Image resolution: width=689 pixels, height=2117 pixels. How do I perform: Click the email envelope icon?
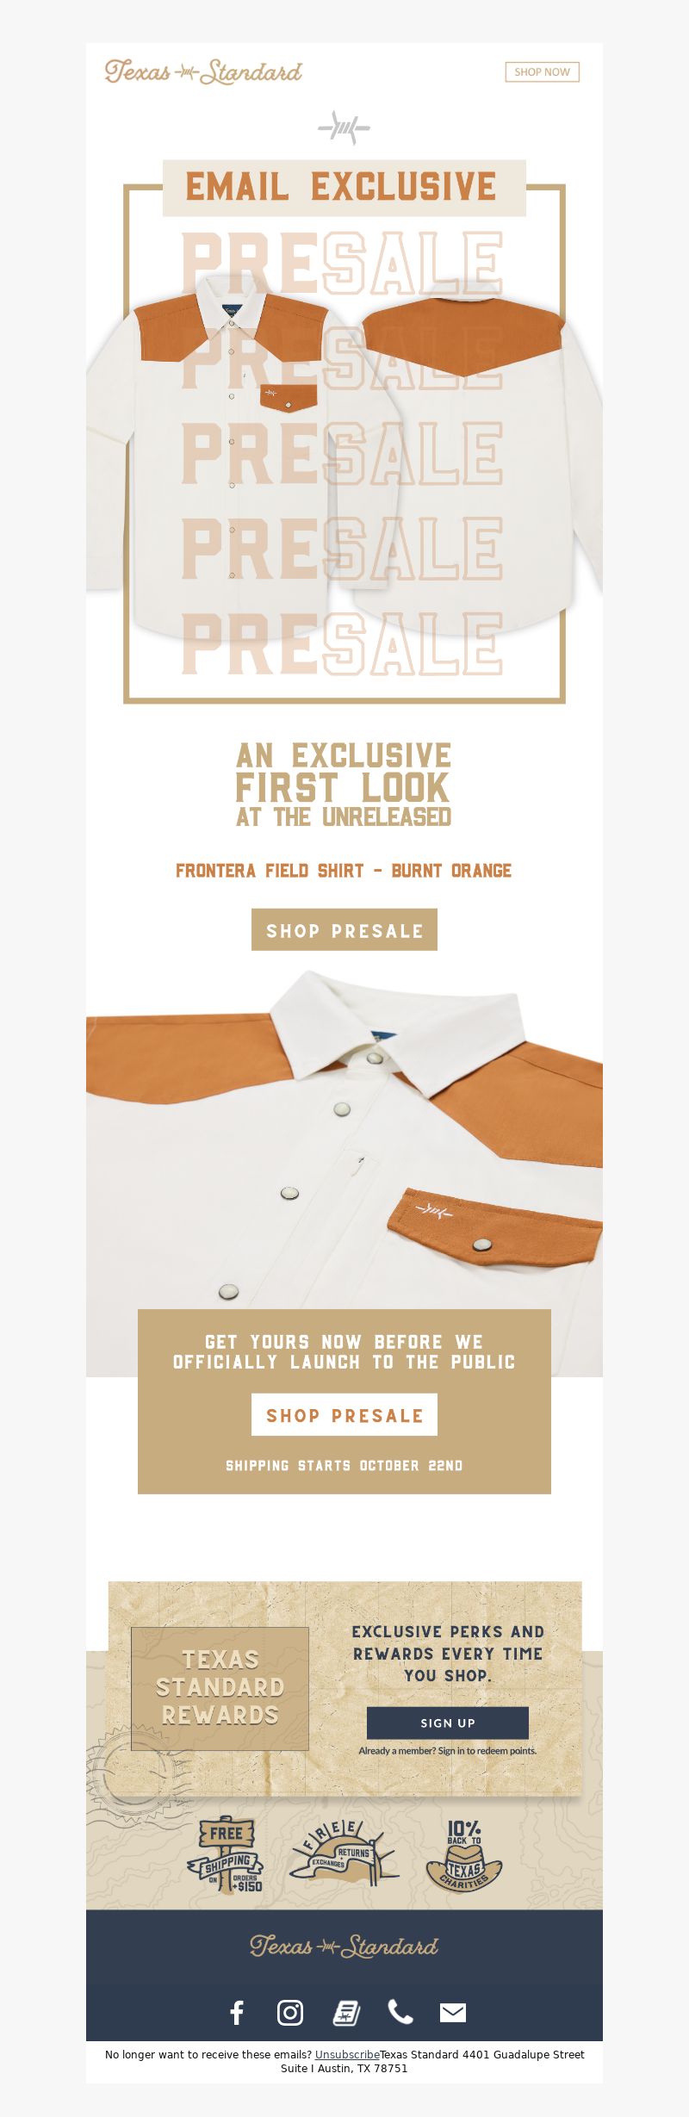(x=453, y=2013)
